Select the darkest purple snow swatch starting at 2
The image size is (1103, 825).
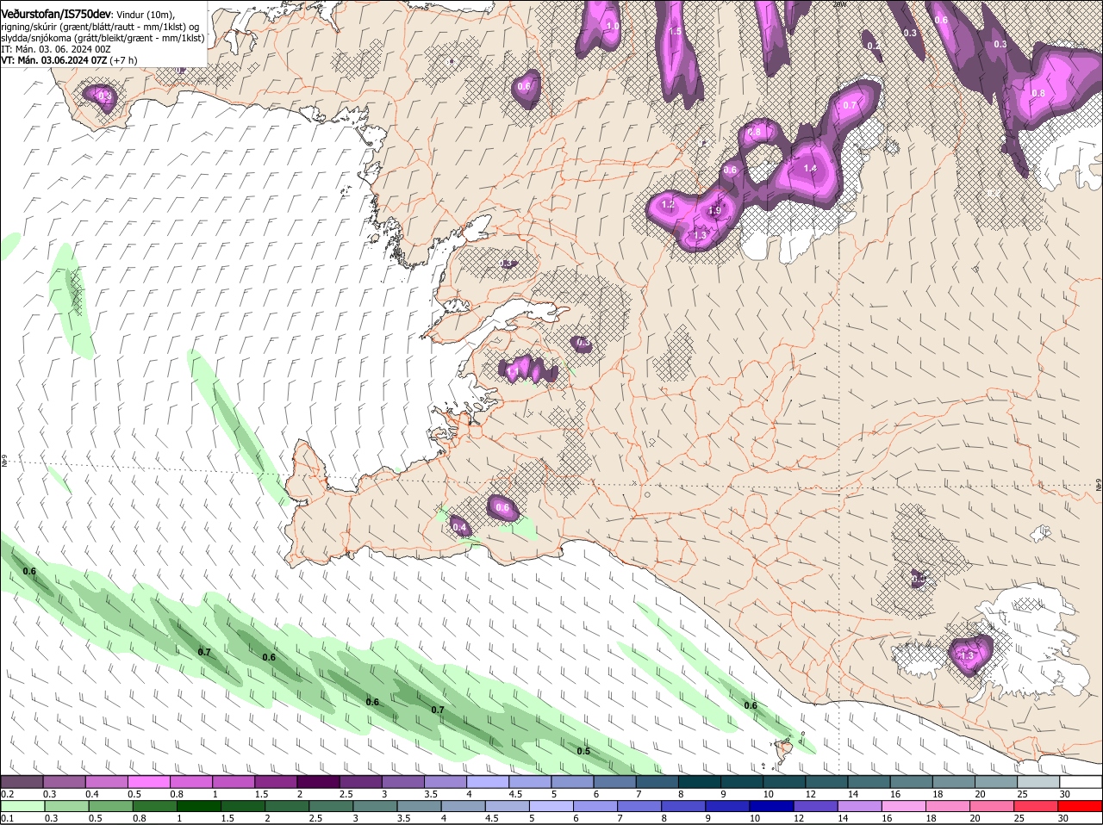pyautogui.click(x=318, y=781)
